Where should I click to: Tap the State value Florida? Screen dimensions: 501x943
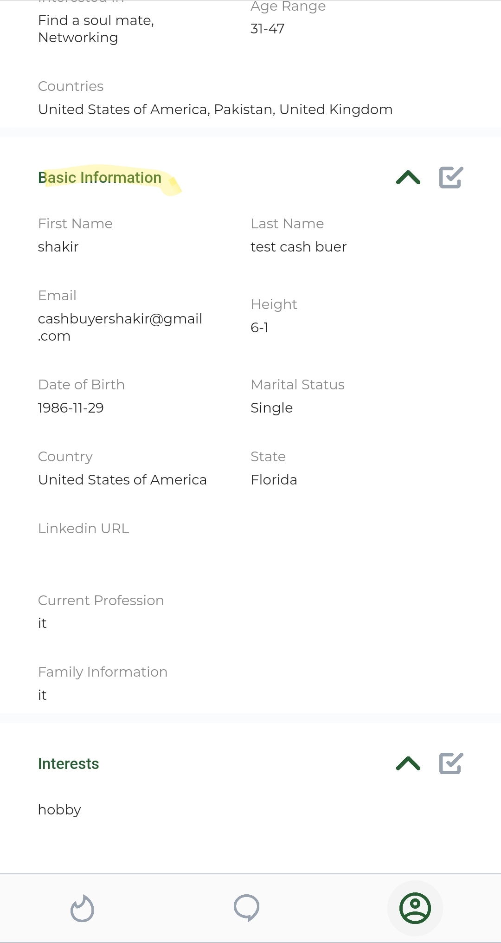274,480
